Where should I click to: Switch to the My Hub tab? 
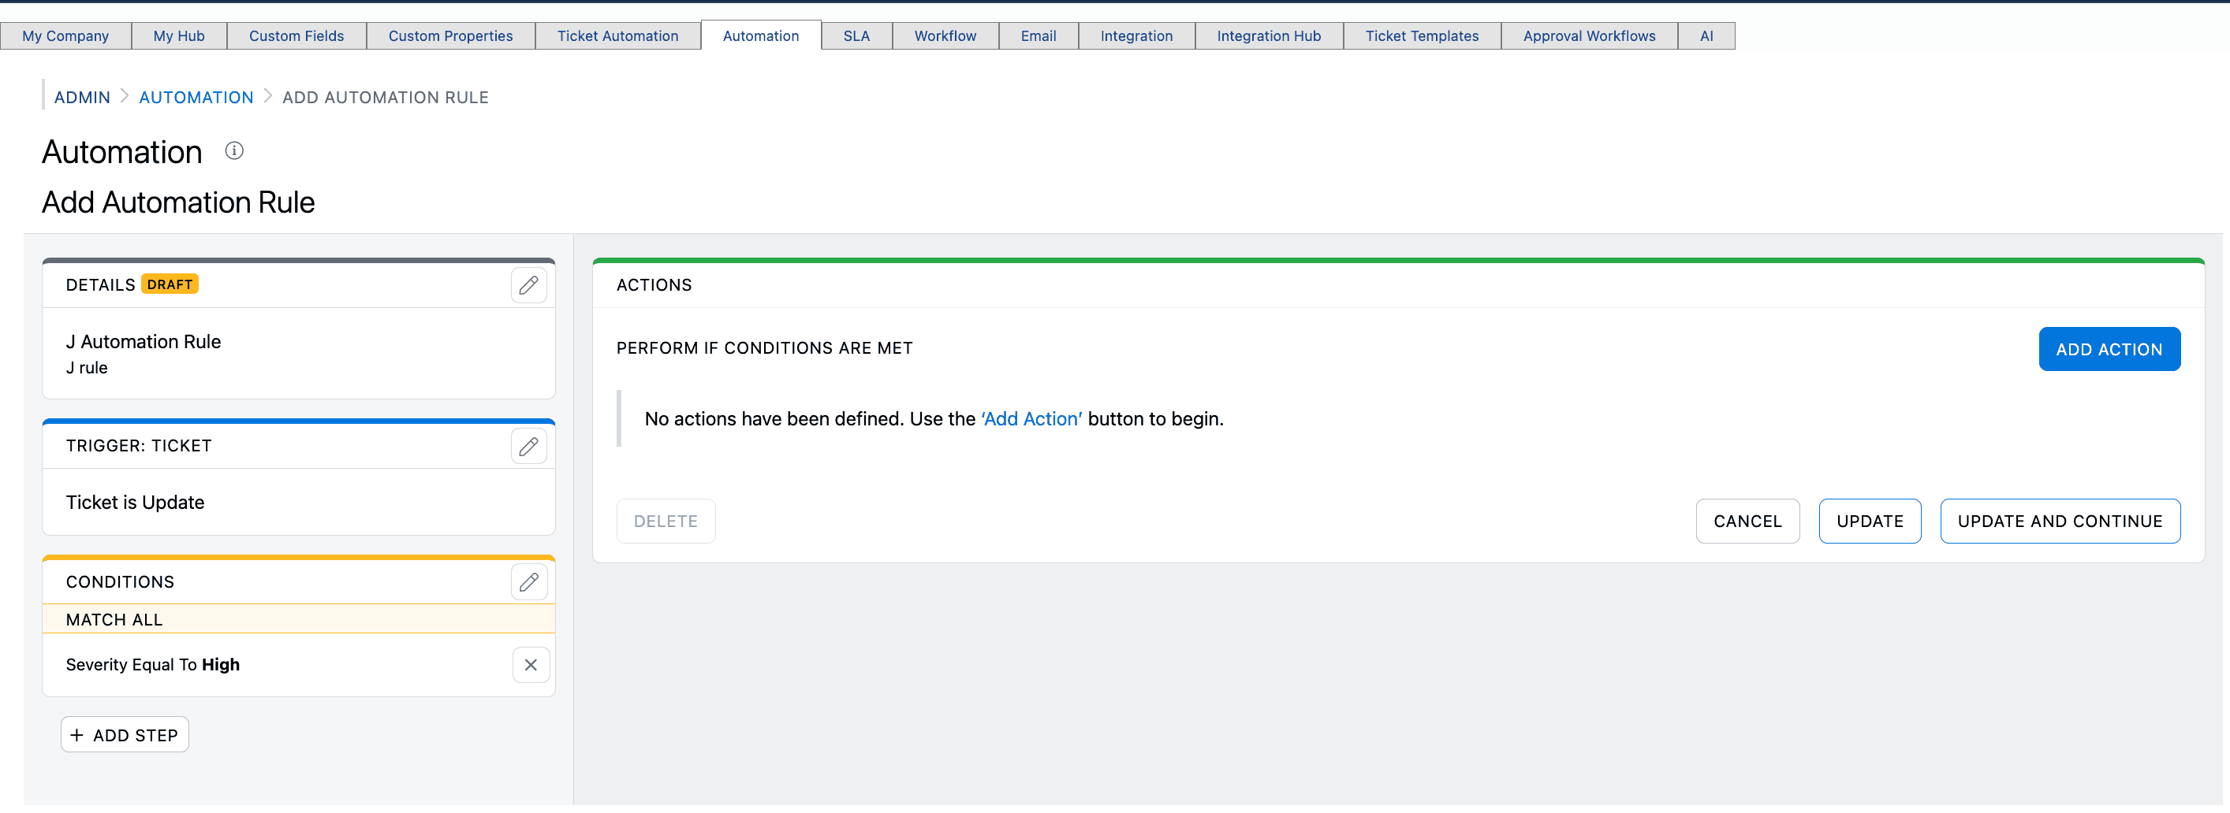click(x=179, y=36)
